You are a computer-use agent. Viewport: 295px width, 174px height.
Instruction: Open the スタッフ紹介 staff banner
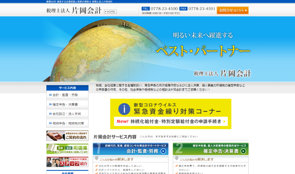tap(67, 162)
